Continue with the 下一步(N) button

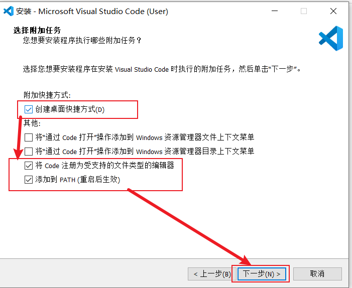[262, 274]
